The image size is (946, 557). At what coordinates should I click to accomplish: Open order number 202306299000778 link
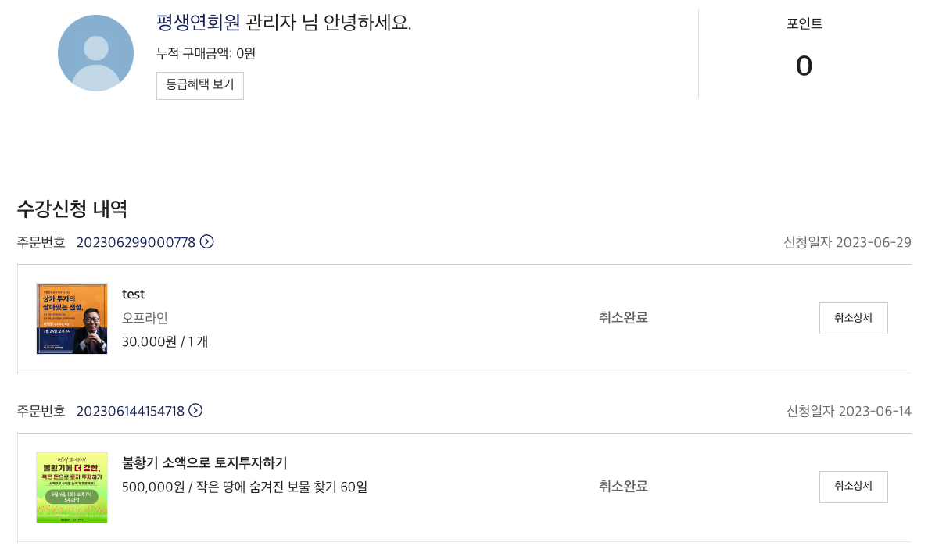pos(135,242)
